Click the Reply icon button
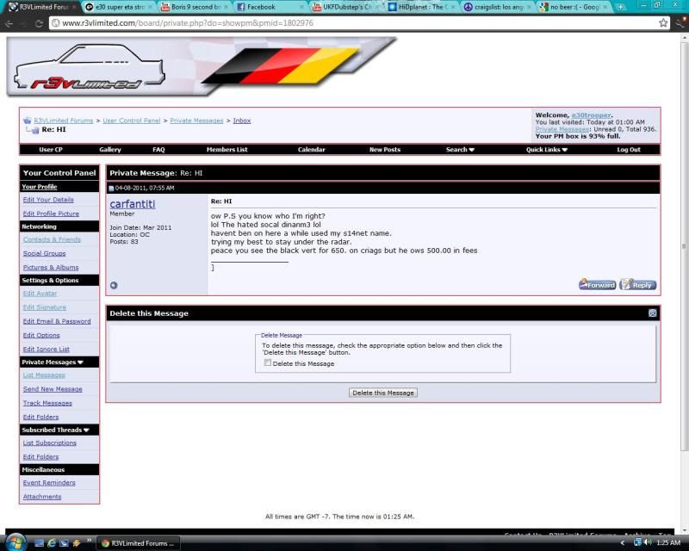Screen dimensions: 689x551 tap(638, 284)
